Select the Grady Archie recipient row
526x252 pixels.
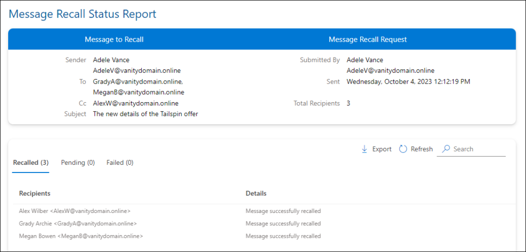78,224
